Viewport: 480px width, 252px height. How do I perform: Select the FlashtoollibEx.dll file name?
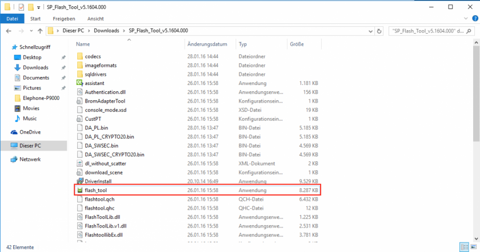(103, 235)
